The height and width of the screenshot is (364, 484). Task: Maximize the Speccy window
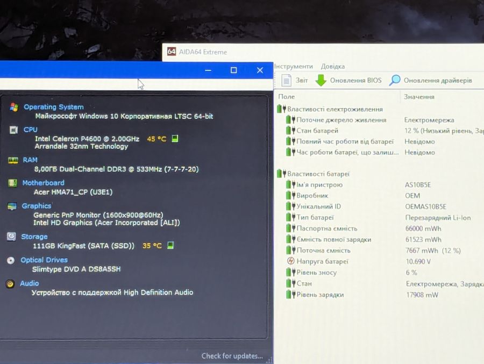click(x=234, y=70)
